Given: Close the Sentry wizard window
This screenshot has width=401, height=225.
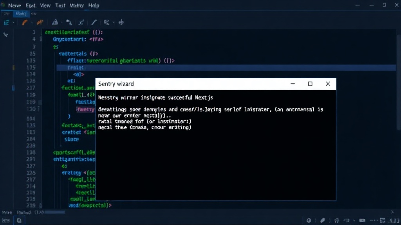Looking at the screenshot, I should pos(328,84).
